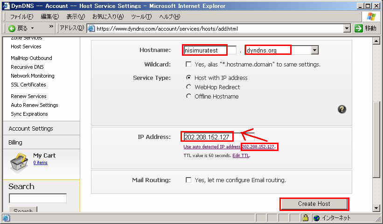The image size is (383, 224).
Task: Click the page icon in address bar
Action: [91, 29]
